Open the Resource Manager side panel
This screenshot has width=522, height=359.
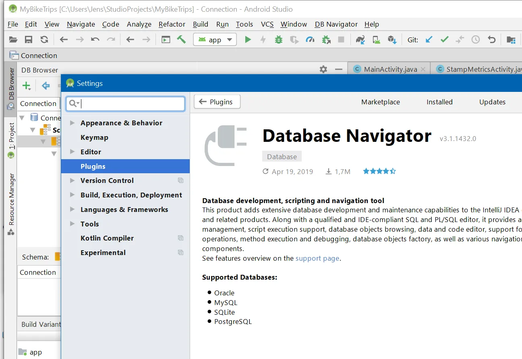11,204
